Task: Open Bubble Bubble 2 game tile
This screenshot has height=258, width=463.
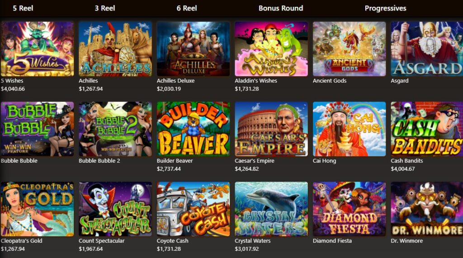Action: pos(115,129)
